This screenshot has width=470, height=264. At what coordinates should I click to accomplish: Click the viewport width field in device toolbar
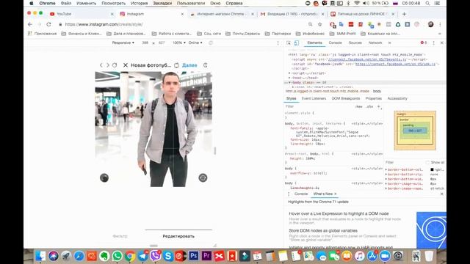click(145, 43)
